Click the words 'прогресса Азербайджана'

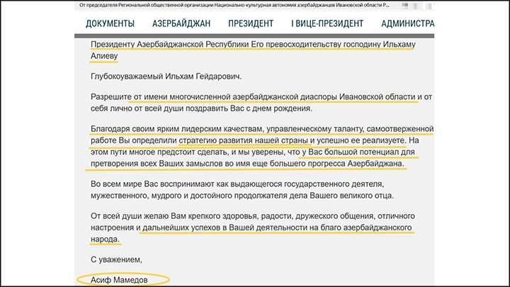[x=351, y=164]
